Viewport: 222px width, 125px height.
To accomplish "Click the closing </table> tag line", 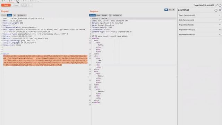I will pyautogui.click(x=96, y=102).
